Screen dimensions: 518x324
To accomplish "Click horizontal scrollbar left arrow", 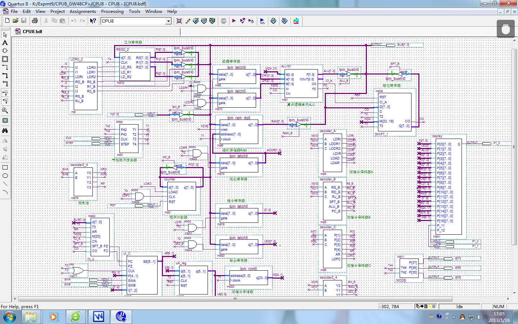I will point(15,299).
